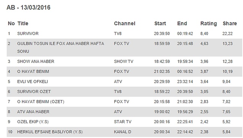Click the O HAYAT BENIM row 4 title
243x138 pixels.
[x=33, y=71]
